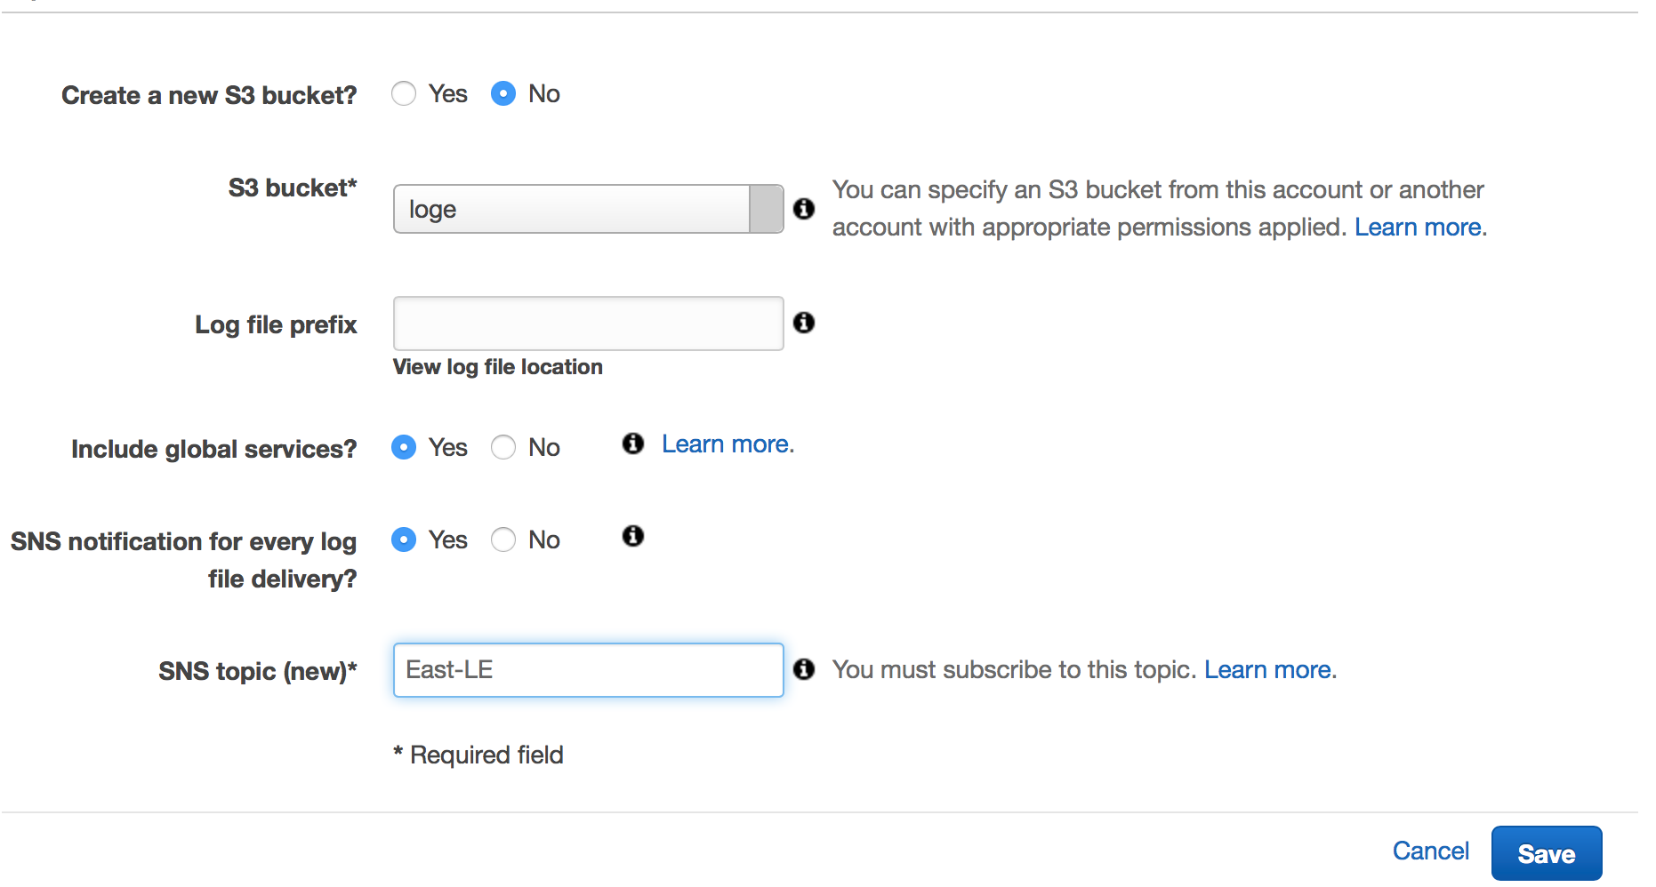Click the info icon for Include global services
This screenshot has height=887, width=1656.
click(x=633, y=443)
